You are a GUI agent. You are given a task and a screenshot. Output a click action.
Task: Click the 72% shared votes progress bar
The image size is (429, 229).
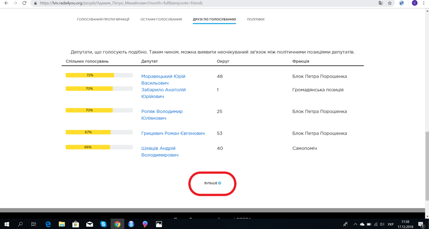99,75
